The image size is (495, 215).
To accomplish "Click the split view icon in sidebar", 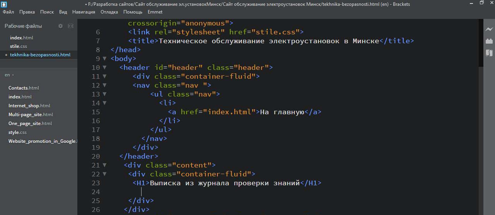I will [x=70, y=26].
